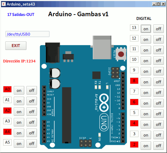This screenshot has width=167, height=153.
Task: Turn off analog pin A4
Action: (32, 133)
